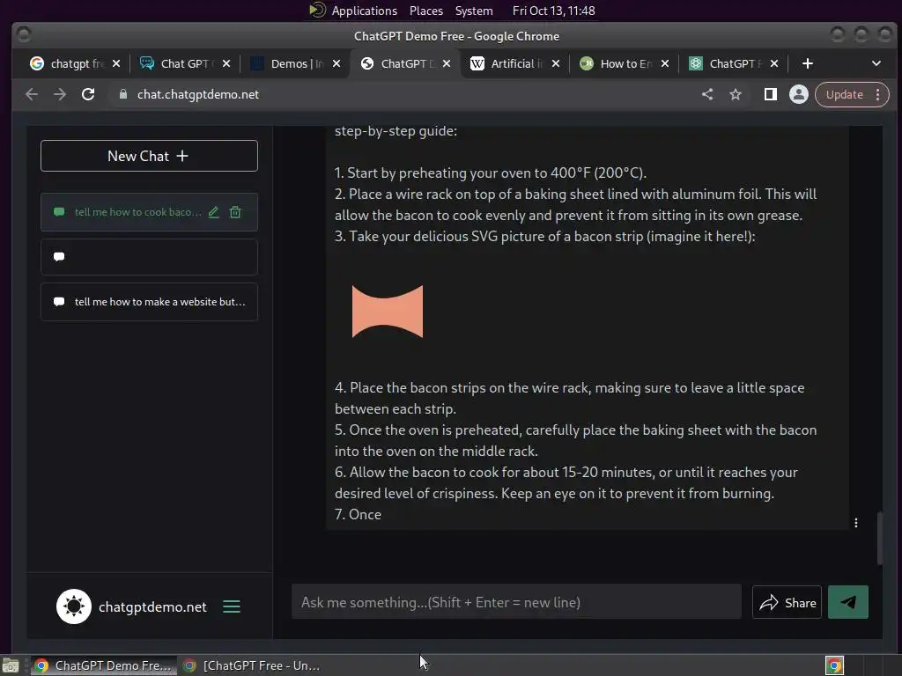
Task: Click the window menu button in the title bar
Action: coord(24,35)
